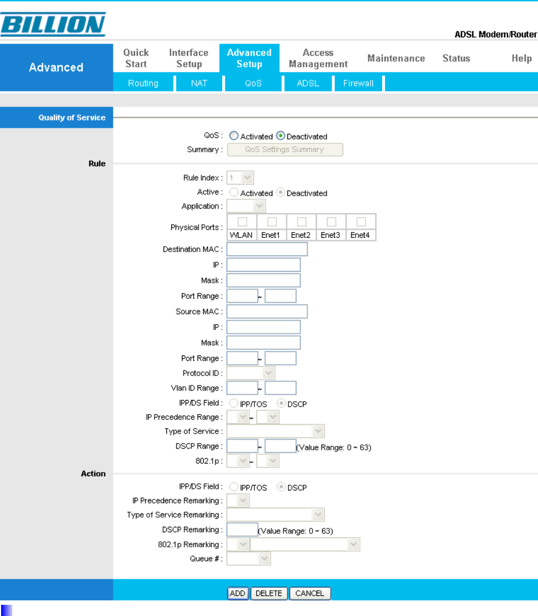Focus the Destination IP field
This screenshot has height=616, width=538.
pyautogui.click(x=263, y=265)
